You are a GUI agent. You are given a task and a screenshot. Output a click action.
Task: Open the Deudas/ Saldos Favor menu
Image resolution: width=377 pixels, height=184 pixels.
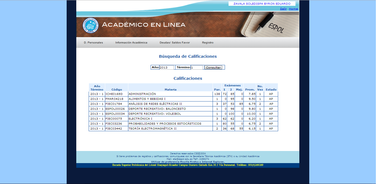pos(175,43)
